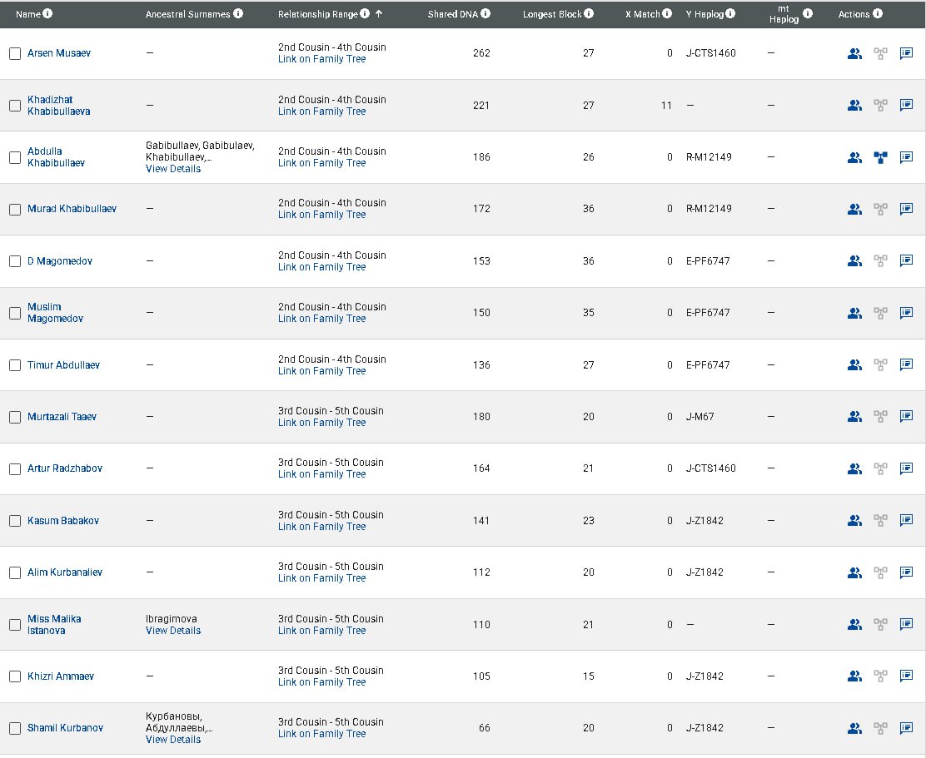
Task: Tick checkbox for Murtazali Taaev
Action: click(15, 417)
